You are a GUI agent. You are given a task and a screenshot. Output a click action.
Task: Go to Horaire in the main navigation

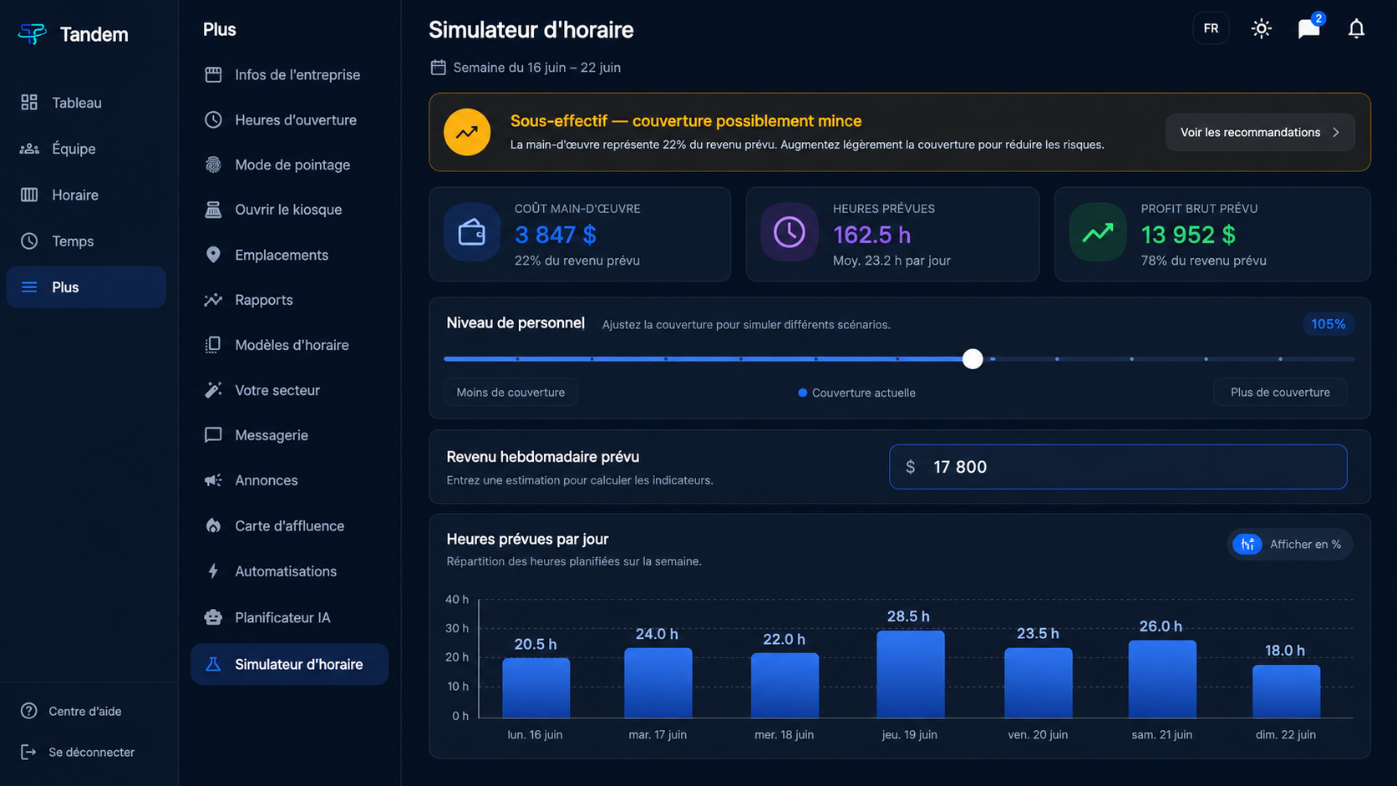[86, 195]
